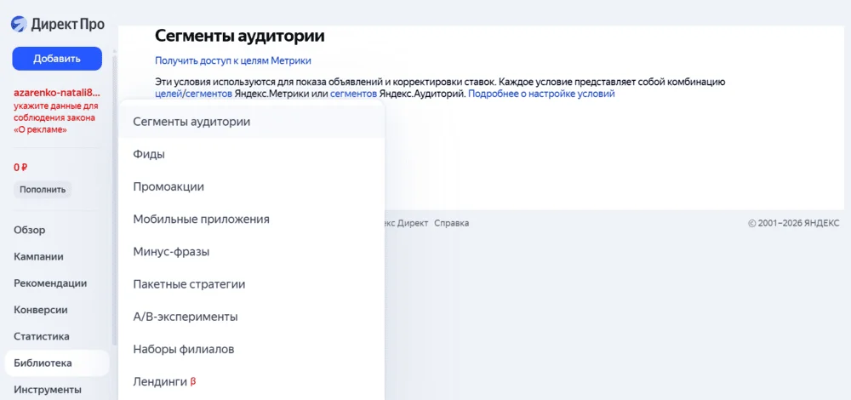Choose Промоакции in library submenu
This screenshot has height=400, width=851.
coord(168,186)
